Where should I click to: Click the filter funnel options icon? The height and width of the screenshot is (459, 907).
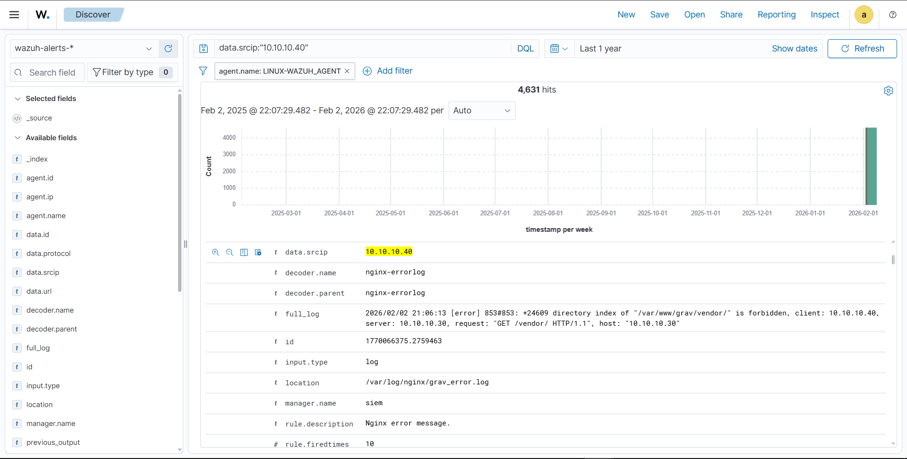203,71
